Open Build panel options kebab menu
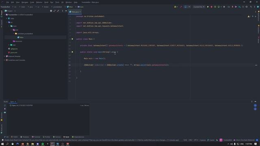 pos(252,101)
